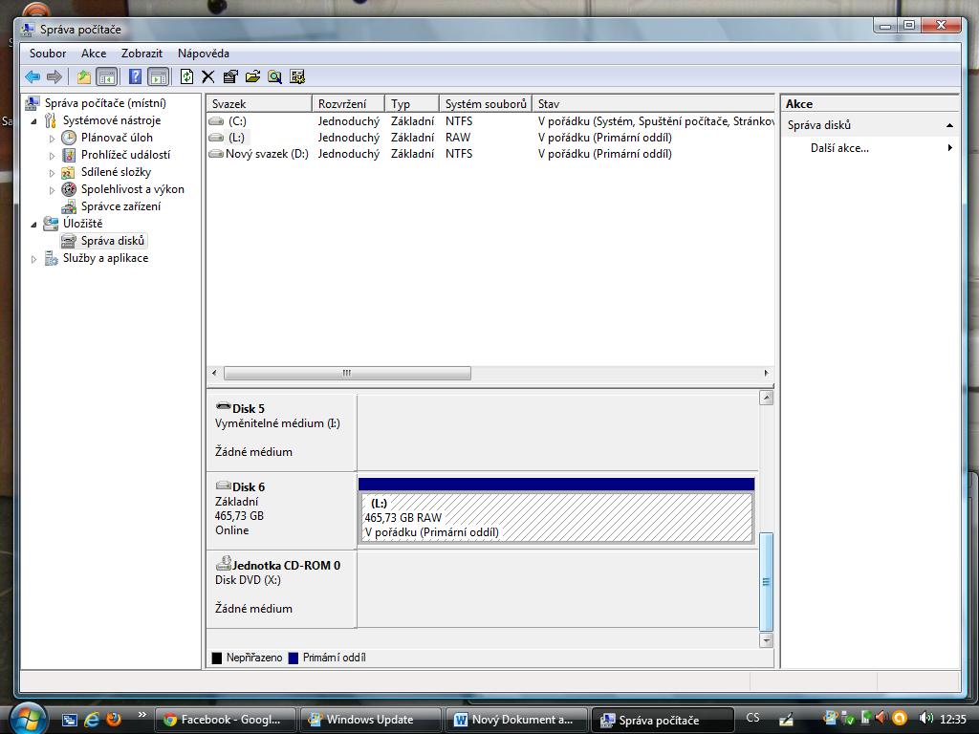Toggle the Action pane show/hide toolbar button
979x734 pixels.
tap(159, 77)
